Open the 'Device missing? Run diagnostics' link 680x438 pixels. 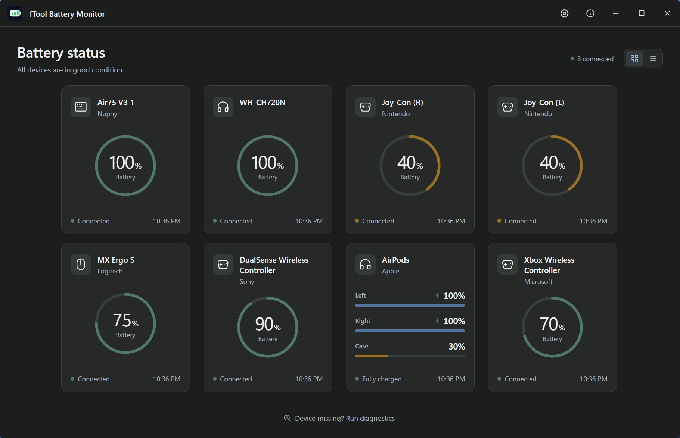(x=345, y=419)
